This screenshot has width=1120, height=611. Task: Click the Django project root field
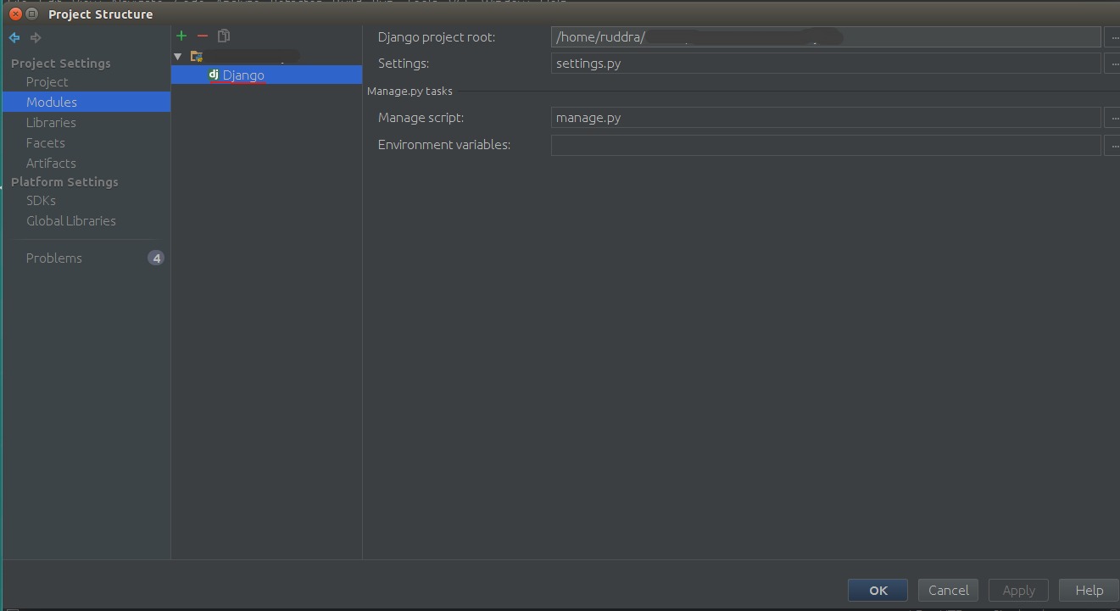(826, 37)
